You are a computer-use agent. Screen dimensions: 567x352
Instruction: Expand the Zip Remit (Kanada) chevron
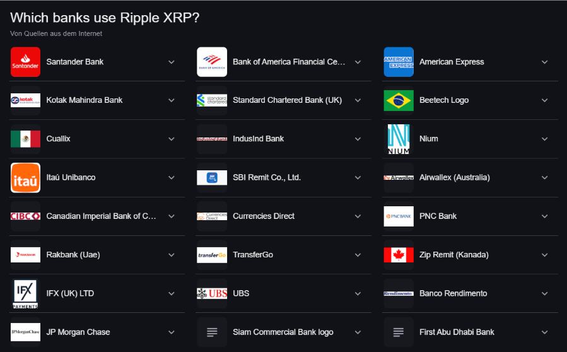544,255
